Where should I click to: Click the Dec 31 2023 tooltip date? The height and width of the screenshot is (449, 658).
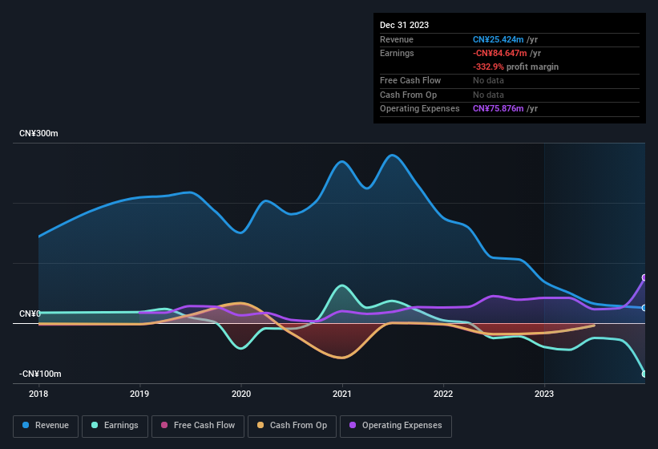pos(404,25)
